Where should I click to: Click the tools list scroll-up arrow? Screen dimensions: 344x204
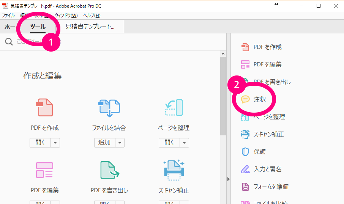223,54
